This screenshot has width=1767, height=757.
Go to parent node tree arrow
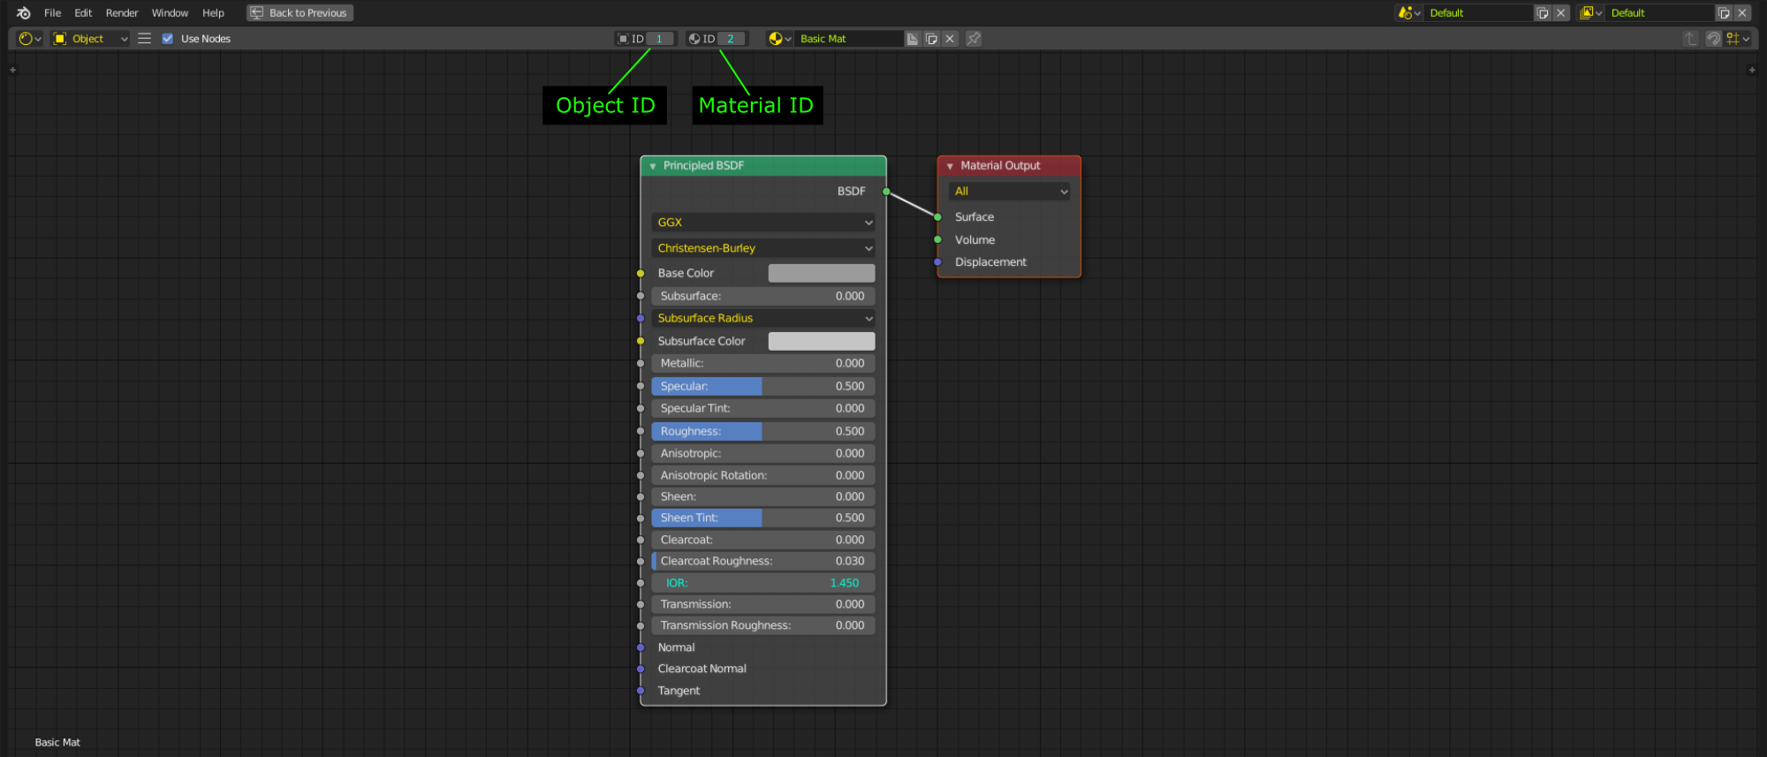[x=1690, y=39]
